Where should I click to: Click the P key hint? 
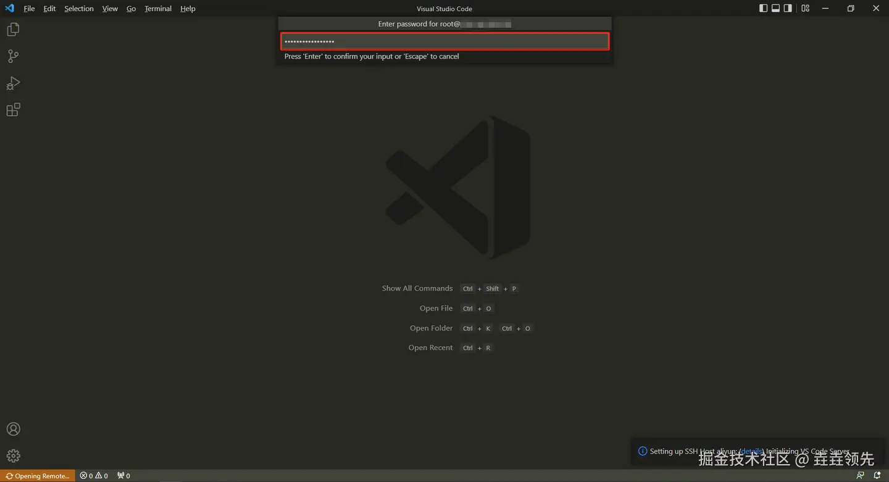514,289
